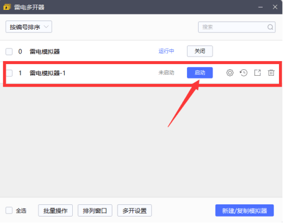Click backup/restore clock icon for 雷电模拟器-1
The width and height of the screenshot is (283, 223).
click(243, 73)
